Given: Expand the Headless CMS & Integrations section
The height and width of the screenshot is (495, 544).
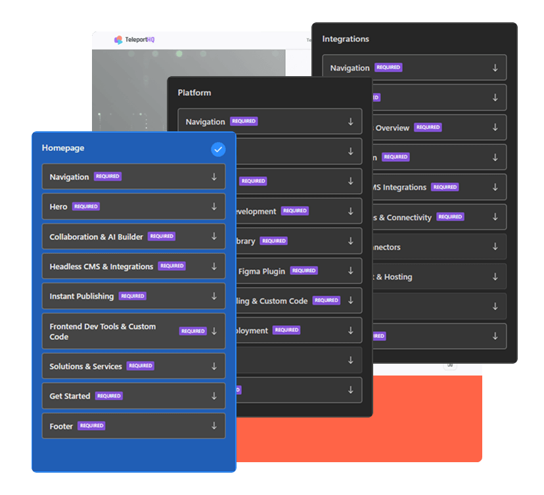Looking at the screenshot, I should pyautogui.click(x=133, y=266).
